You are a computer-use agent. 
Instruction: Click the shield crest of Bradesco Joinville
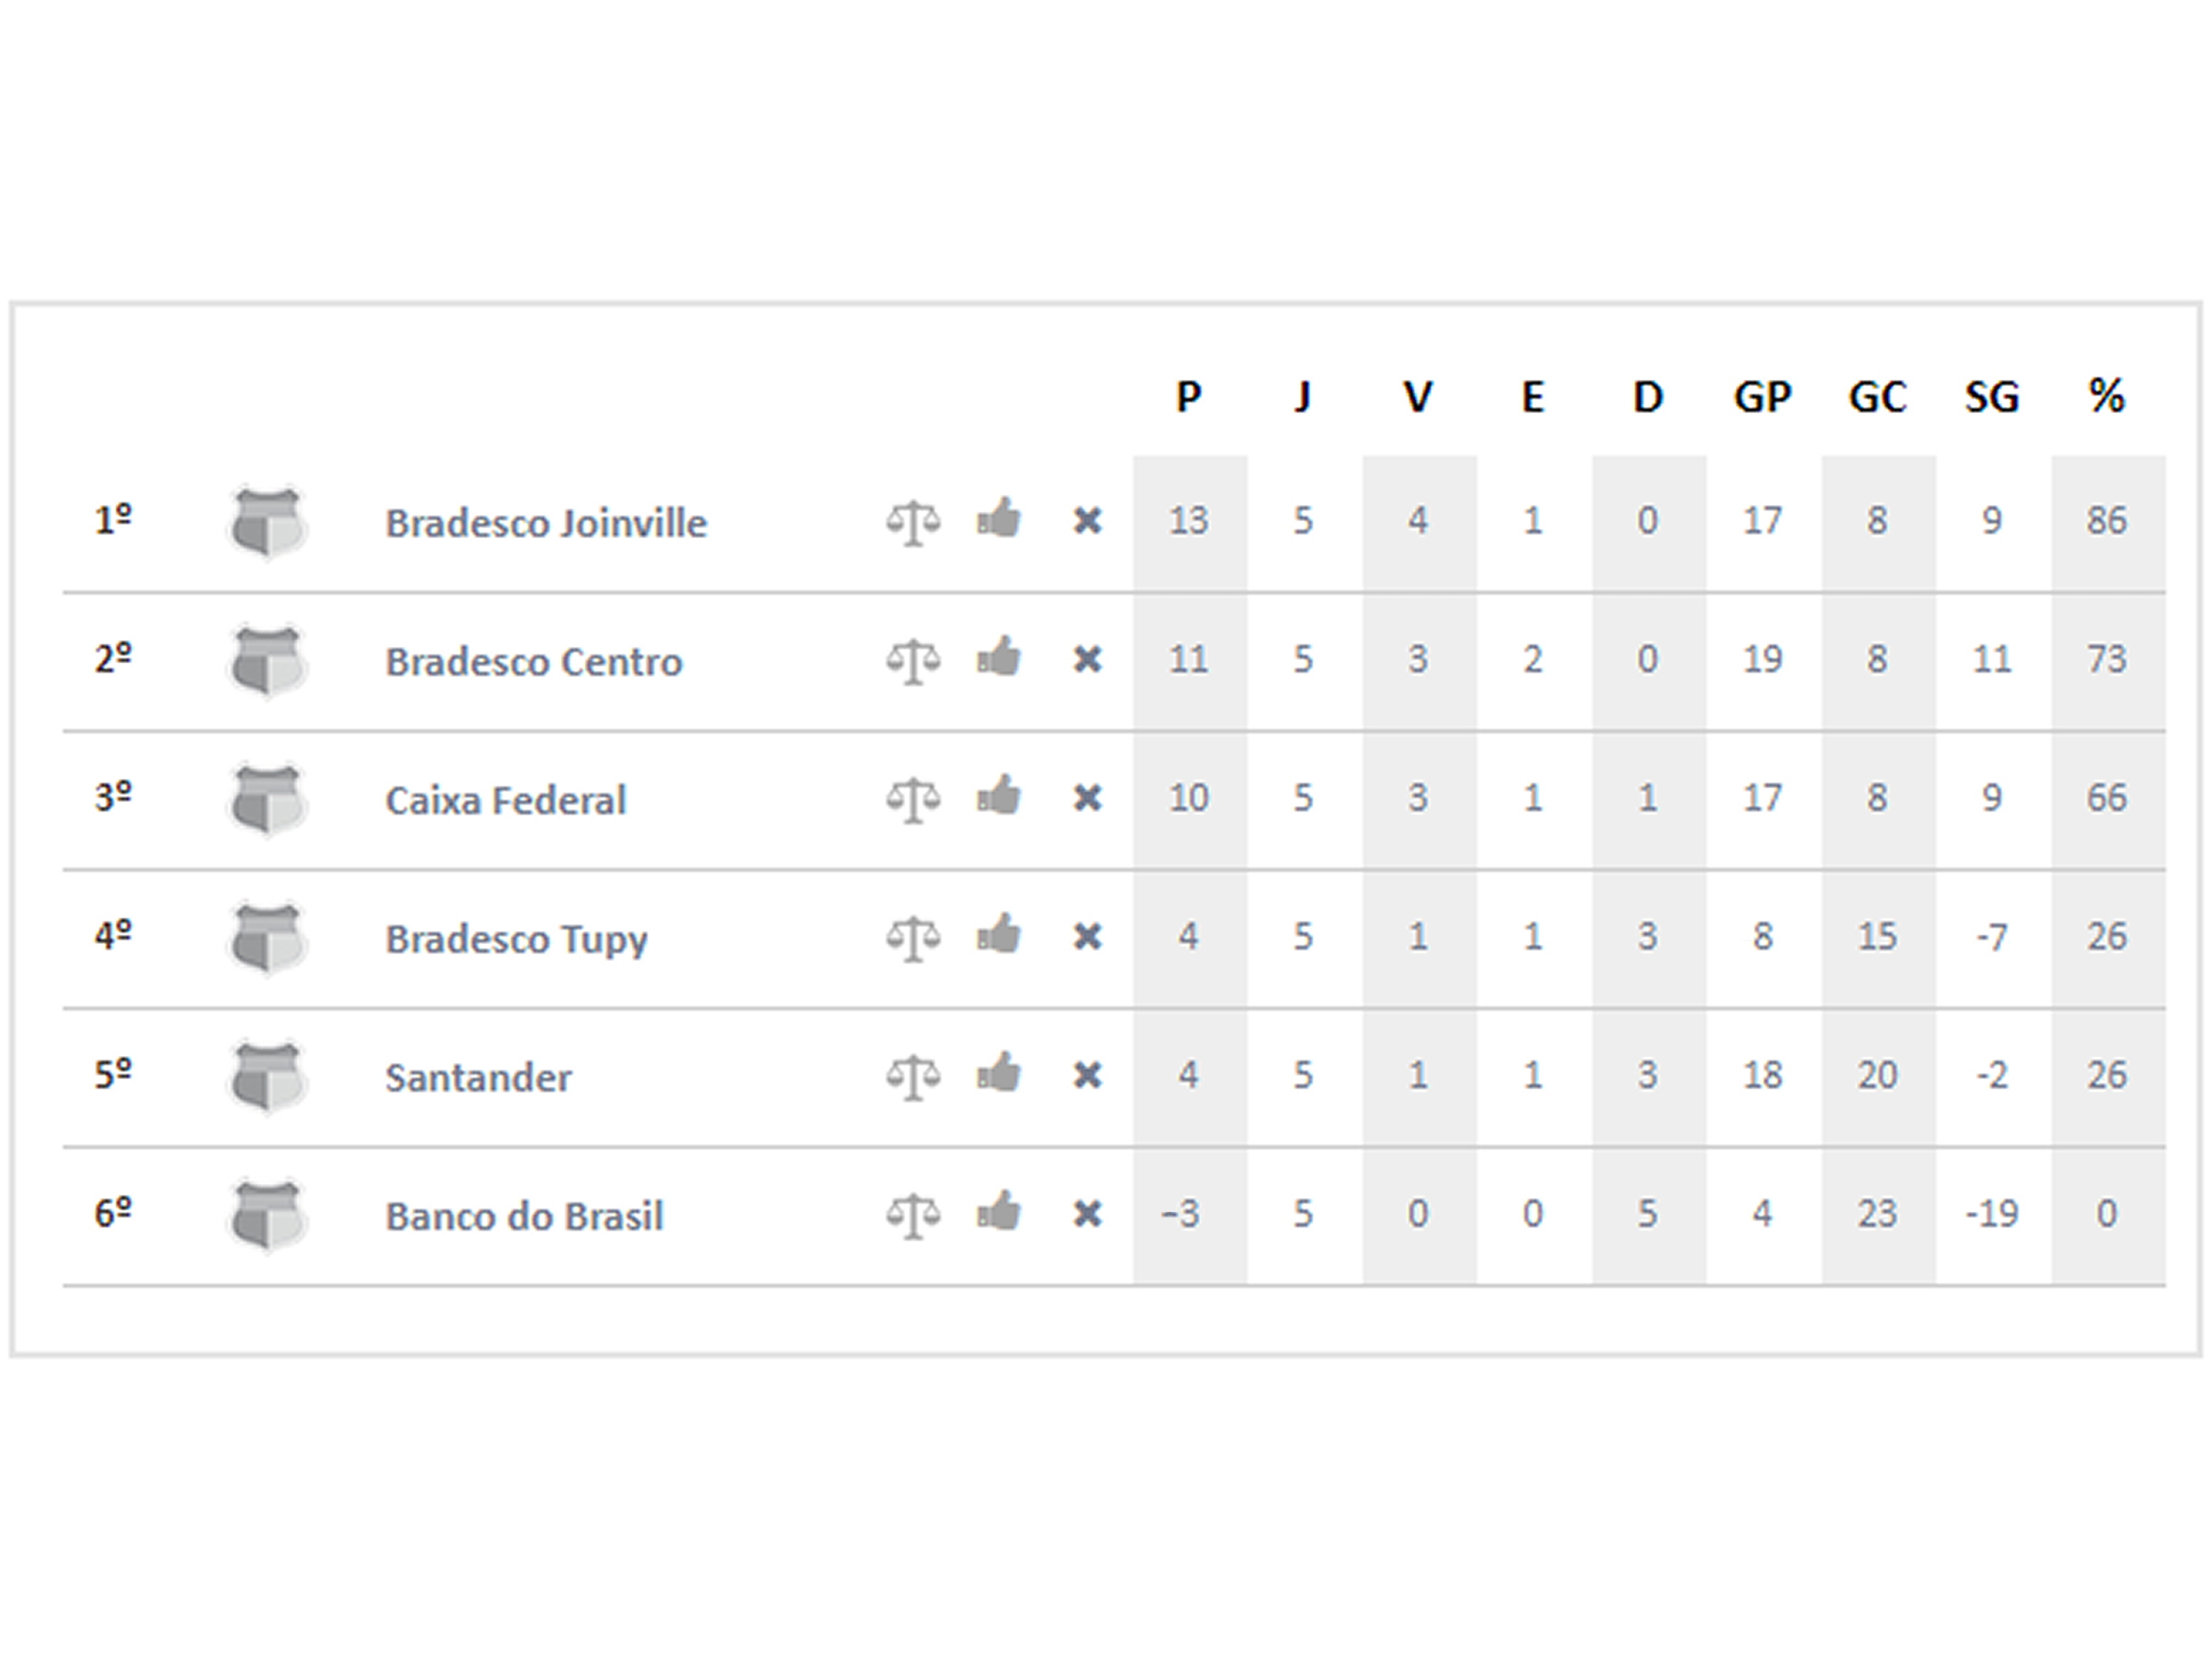tap(267, 522)
